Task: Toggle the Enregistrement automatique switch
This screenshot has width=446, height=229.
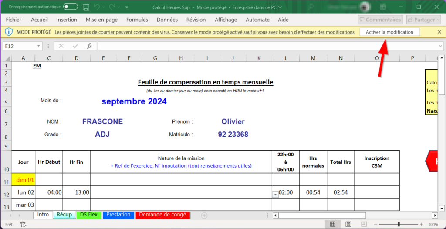Action: pos(71,7)
